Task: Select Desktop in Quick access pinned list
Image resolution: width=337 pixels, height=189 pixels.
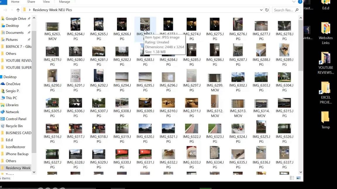Action: (12, 25)
